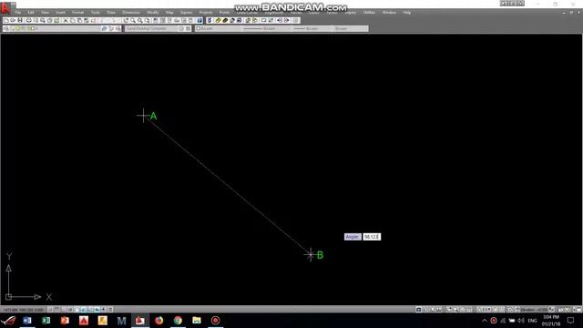
Task: Open the Modify menu
Action: tap(152, 13)
